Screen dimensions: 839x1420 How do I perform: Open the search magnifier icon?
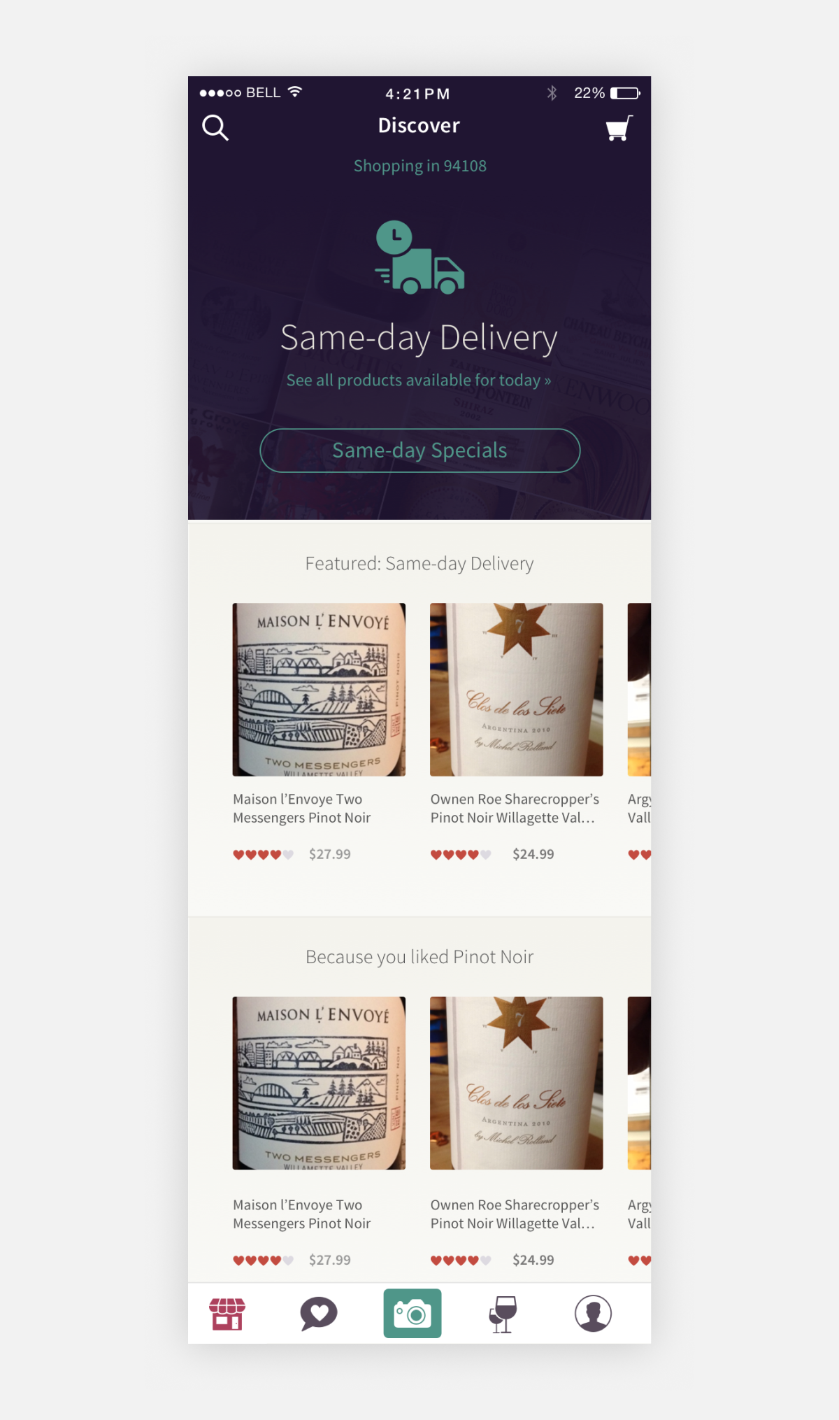215,128
